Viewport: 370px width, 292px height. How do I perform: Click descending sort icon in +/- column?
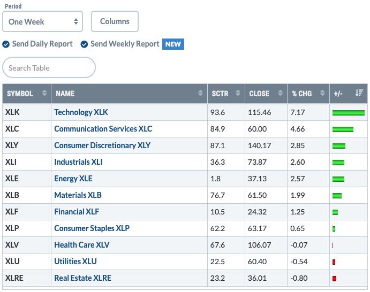pos(359,93)
